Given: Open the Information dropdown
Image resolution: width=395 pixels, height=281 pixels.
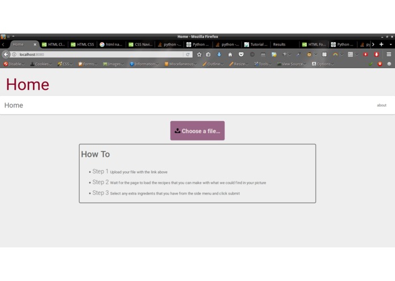Looking at the screenshot, I should pos(144,64).
